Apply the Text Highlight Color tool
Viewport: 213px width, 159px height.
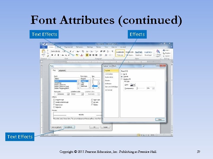(x=77, y=55)
